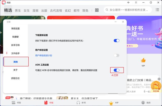This screenshot has height=106, width=162.
Task: Open the four-dot menu in the title bar
Action: (136, 3)
